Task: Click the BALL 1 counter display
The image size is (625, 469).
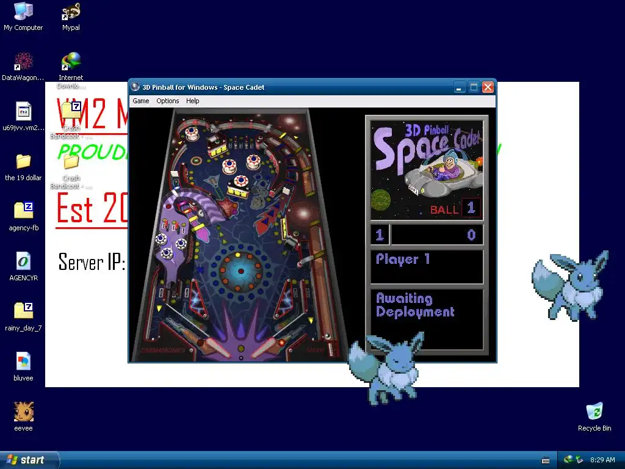Action: pos(455,208)
